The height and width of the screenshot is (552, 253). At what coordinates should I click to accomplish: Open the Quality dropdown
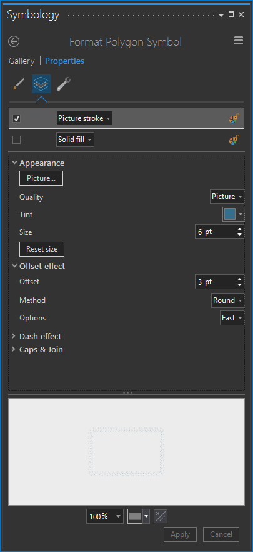click(227, 197)
